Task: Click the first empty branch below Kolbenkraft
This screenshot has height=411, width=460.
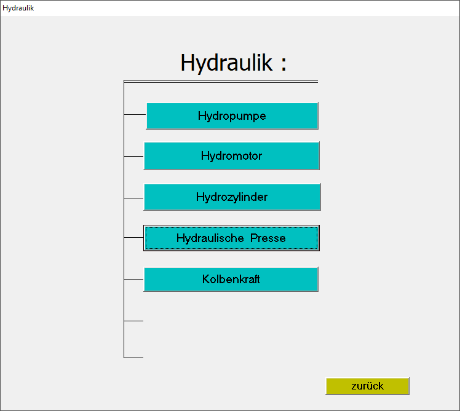Action: 133,321
